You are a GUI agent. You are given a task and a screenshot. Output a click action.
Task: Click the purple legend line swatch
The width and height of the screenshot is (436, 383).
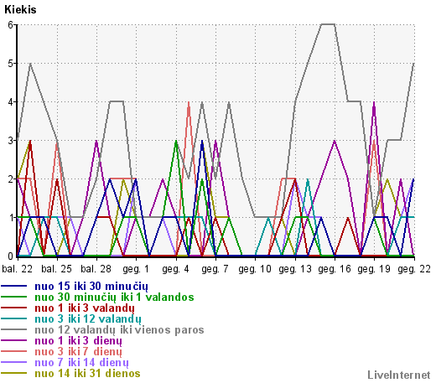tap(14, 340)
